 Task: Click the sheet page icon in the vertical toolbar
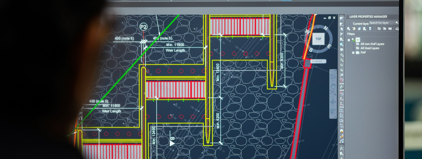point(341,39)
